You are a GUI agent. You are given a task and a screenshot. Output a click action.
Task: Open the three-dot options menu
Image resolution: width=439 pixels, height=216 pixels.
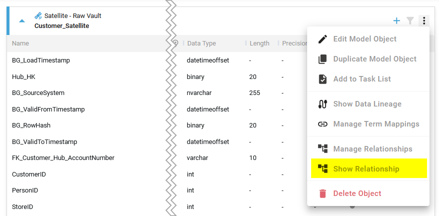click(x=424, y=20)
